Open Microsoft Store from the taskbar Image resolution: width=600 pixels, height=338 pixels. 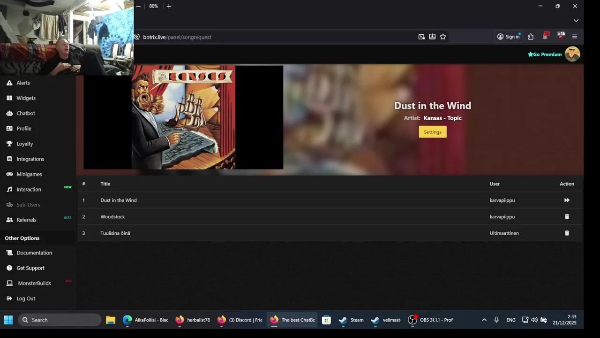click(326, 320)
